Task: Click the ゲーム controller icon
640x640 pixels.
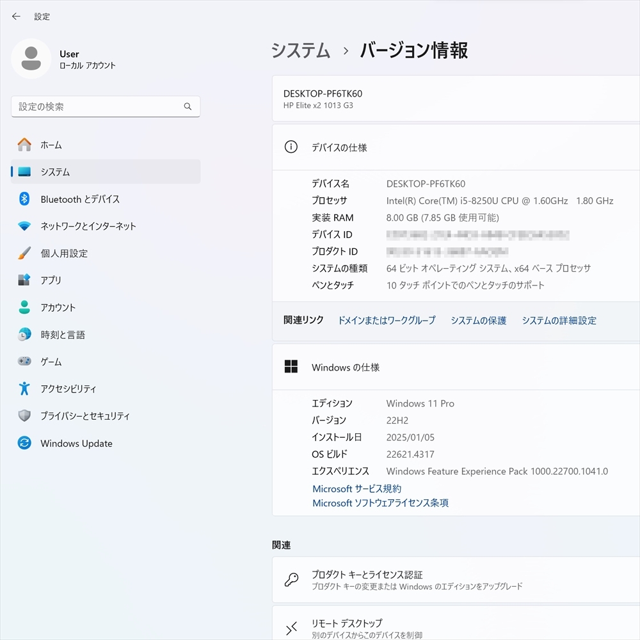Action: tap(24, 361)
